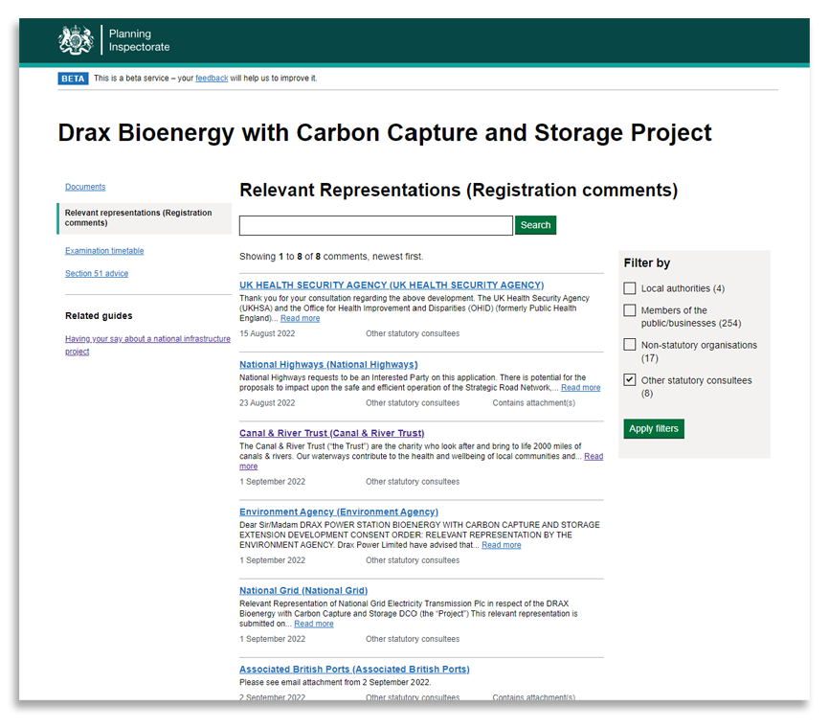Click the 'Related guides' heading
Viewport: 829px width, 728px height.
[x=99, y=316]
